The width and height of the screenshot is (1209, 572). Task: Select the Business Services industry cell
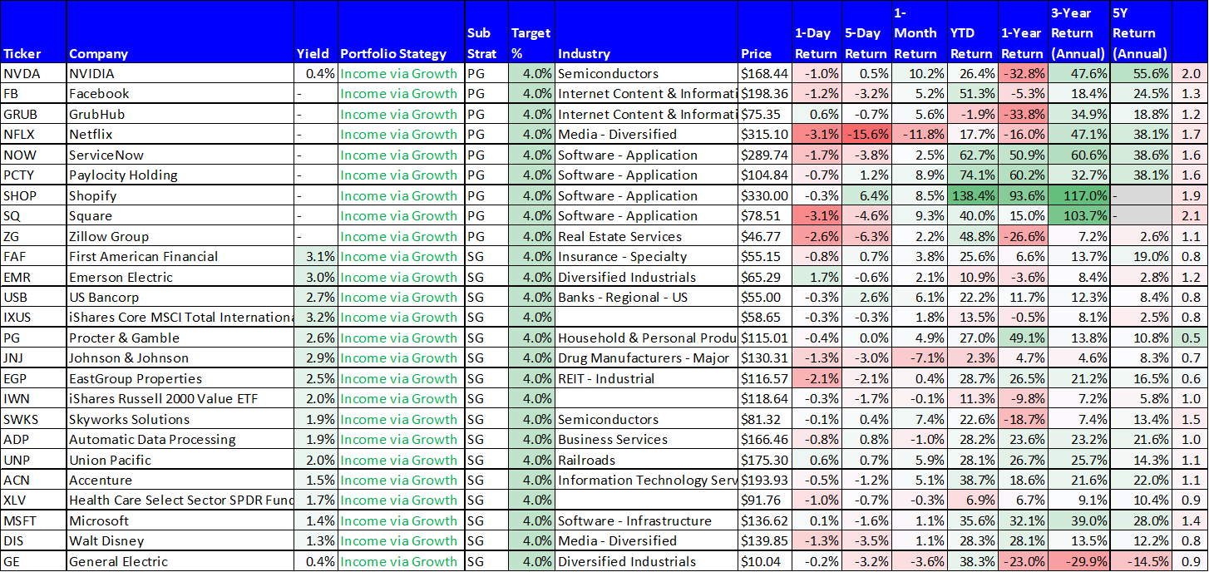tap(647, 439)
